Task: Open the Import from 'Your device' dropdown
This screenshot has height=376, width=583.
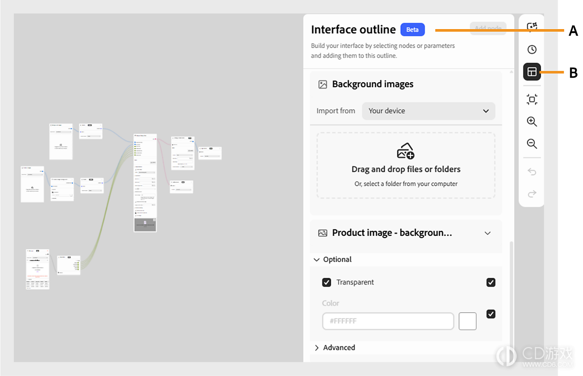Action: point(428,111)
